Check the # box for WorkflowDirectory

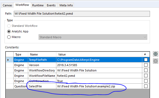(146, 70)
